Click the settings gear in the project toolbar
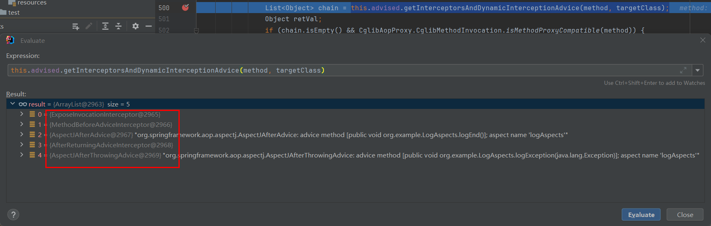 136,26
